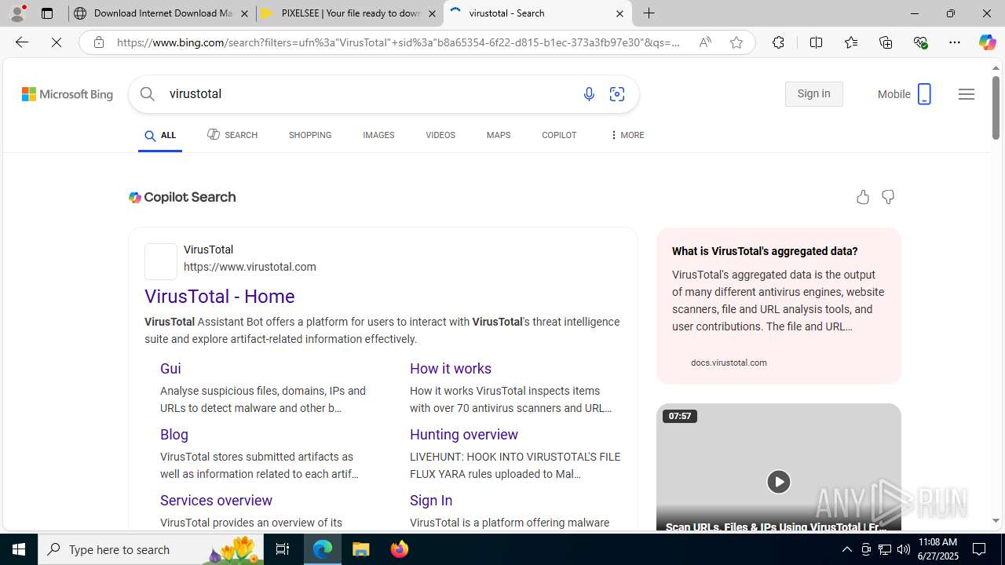Open the Services overview sublink
Screen dimensions: 1005x565
point(216,501)
